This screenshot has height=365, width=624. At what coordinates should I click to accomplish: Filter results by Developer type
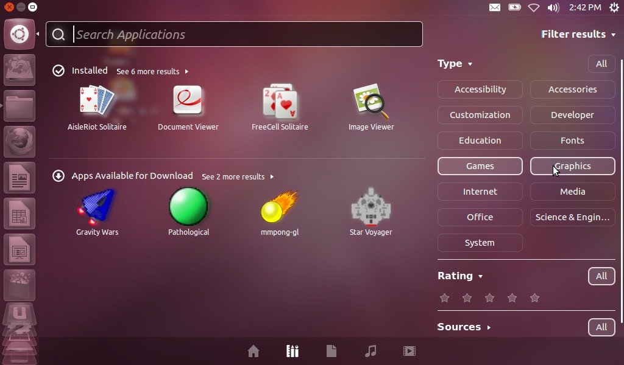(x=573, y=115)
